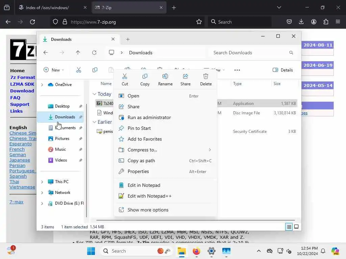Click Delete trash icon in context menu
346x259 pixels.
click(206, 77)
